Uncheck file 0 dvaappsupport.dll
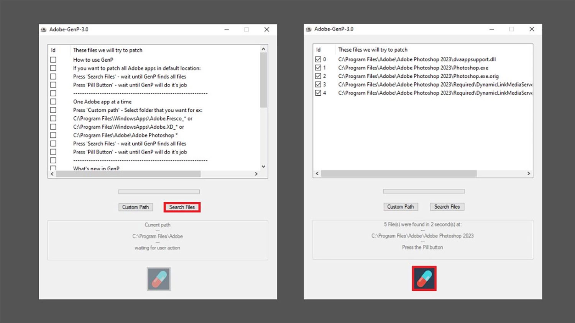This screenshot has width=575, height=323. tap(318, 59)
